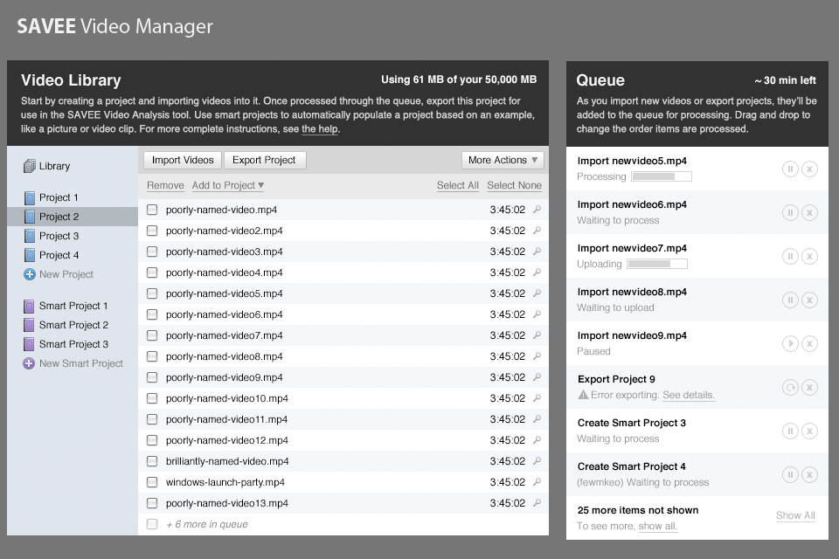Image resolution: width=839 pixels, height=559 pixels.
Task: Select Smart Project 1 in sidebar
Action: [73, 306]
